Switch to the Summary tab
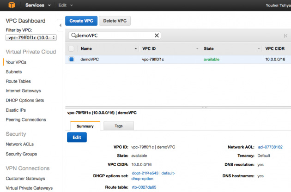The image size is (291, 192). click(x=85, y=126)
